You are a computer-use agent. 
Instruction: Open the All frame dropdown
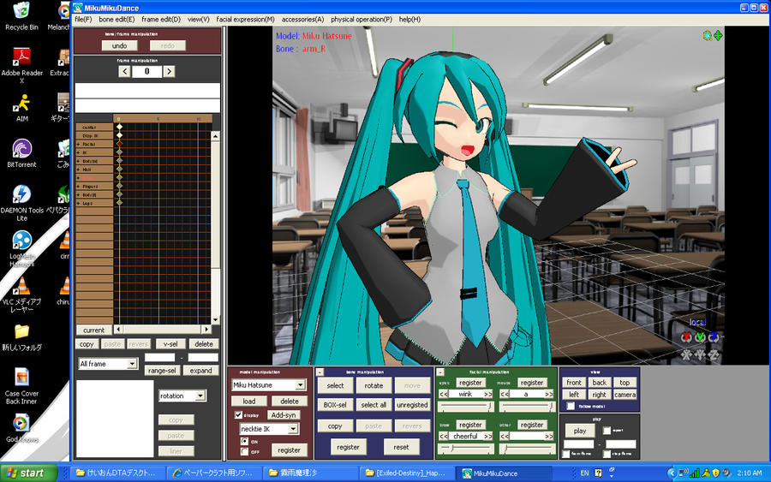(x=108, y=364)
